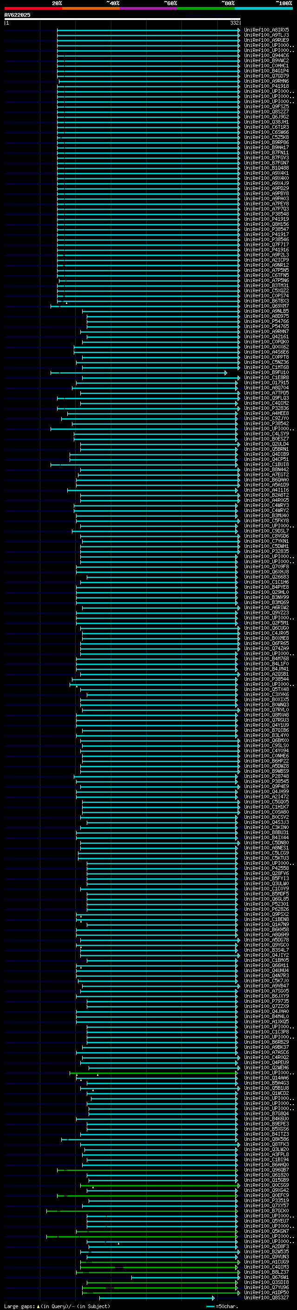Select hit label UniRef100_Q4DIB9
This screenshot has height=1310, width=297.
(x=266, y=454)
